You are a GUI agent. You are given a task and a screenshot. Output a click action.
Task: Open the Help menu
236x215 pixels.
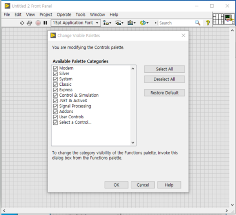[114, 15]
